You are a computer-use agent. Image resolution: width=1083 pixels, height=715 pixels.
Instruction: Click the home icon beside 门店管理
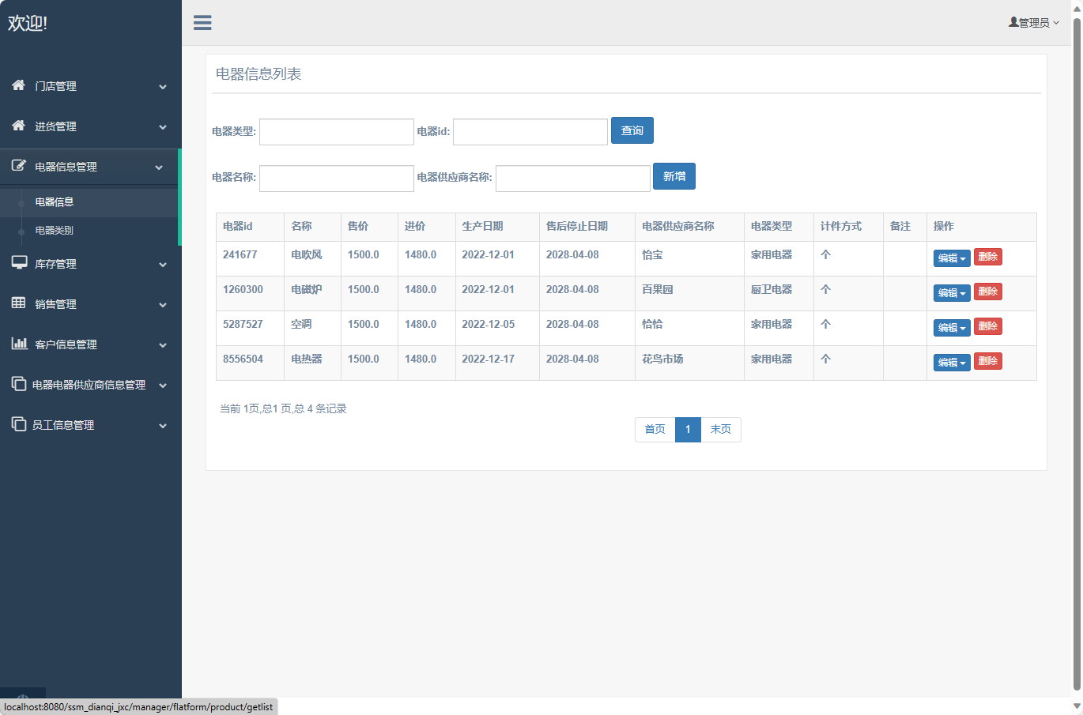coord(19,85)
